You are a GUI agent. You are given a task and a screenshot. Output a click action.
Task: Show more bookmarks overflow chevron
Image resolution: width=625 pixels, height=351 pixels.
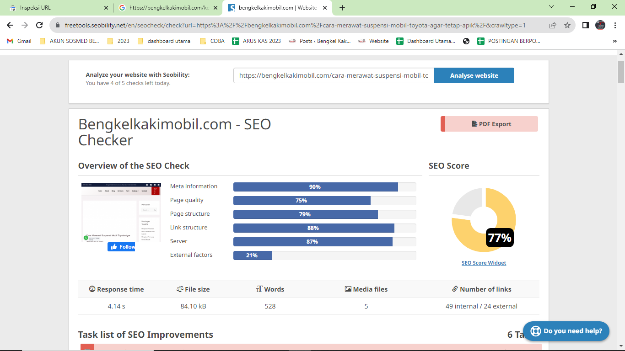tap(614, 41)
